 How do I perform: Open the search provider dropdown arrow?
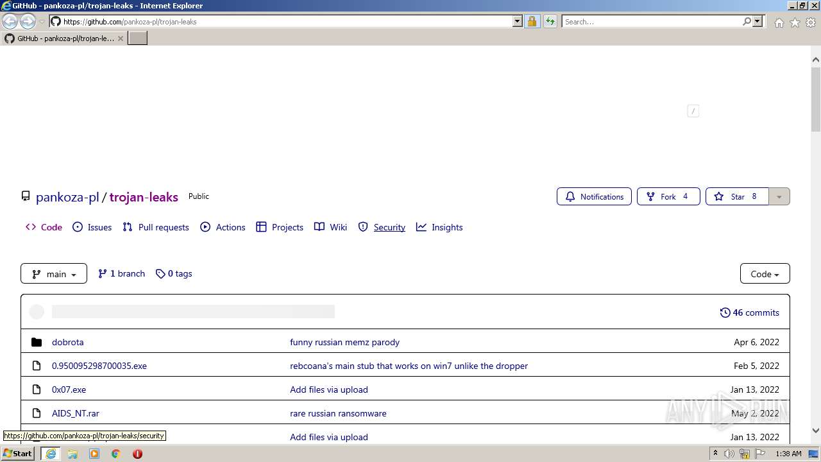pyautogui.click(x=758, y=21)
